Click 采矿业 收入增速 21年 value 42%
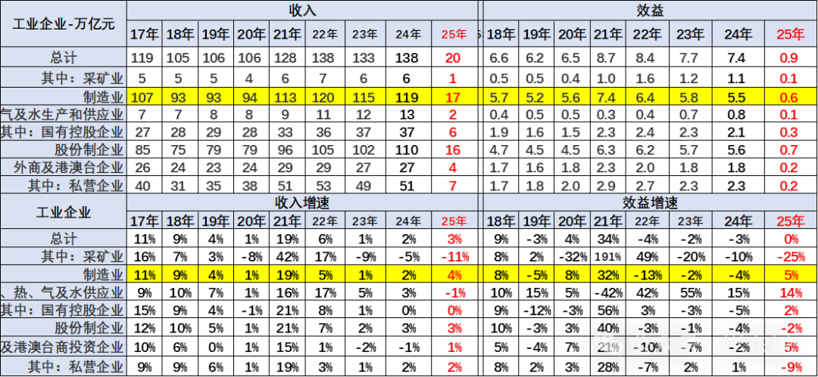 tap(288, 257)
